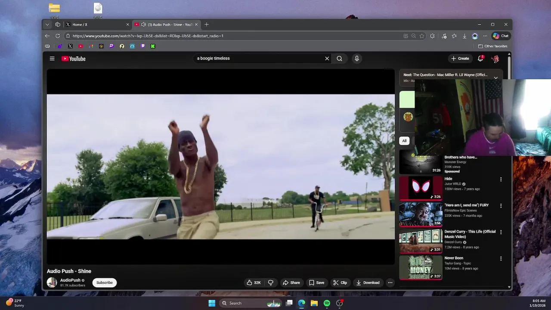Go back with the browser arrow

pos(47,36)
